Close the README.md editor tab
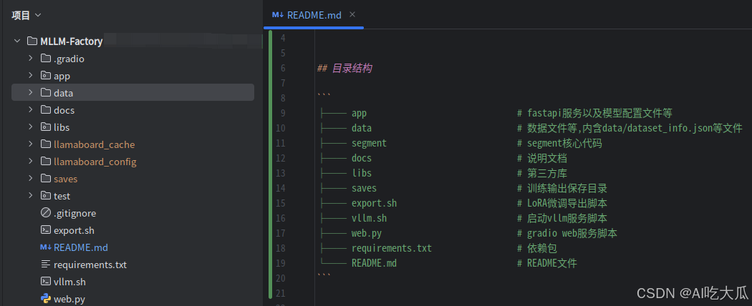The height and width of the screenshot is (306, 752). coord(352,15)
